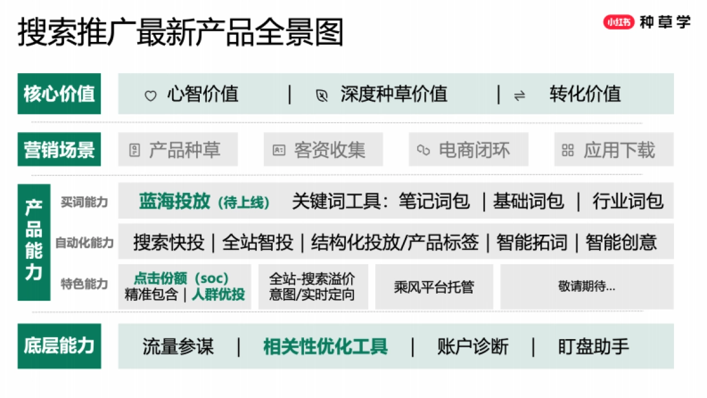Select the 敬请期待… placeholder cell
The image size is (707, 398).
pyautogui.click(x=587, y=287)
